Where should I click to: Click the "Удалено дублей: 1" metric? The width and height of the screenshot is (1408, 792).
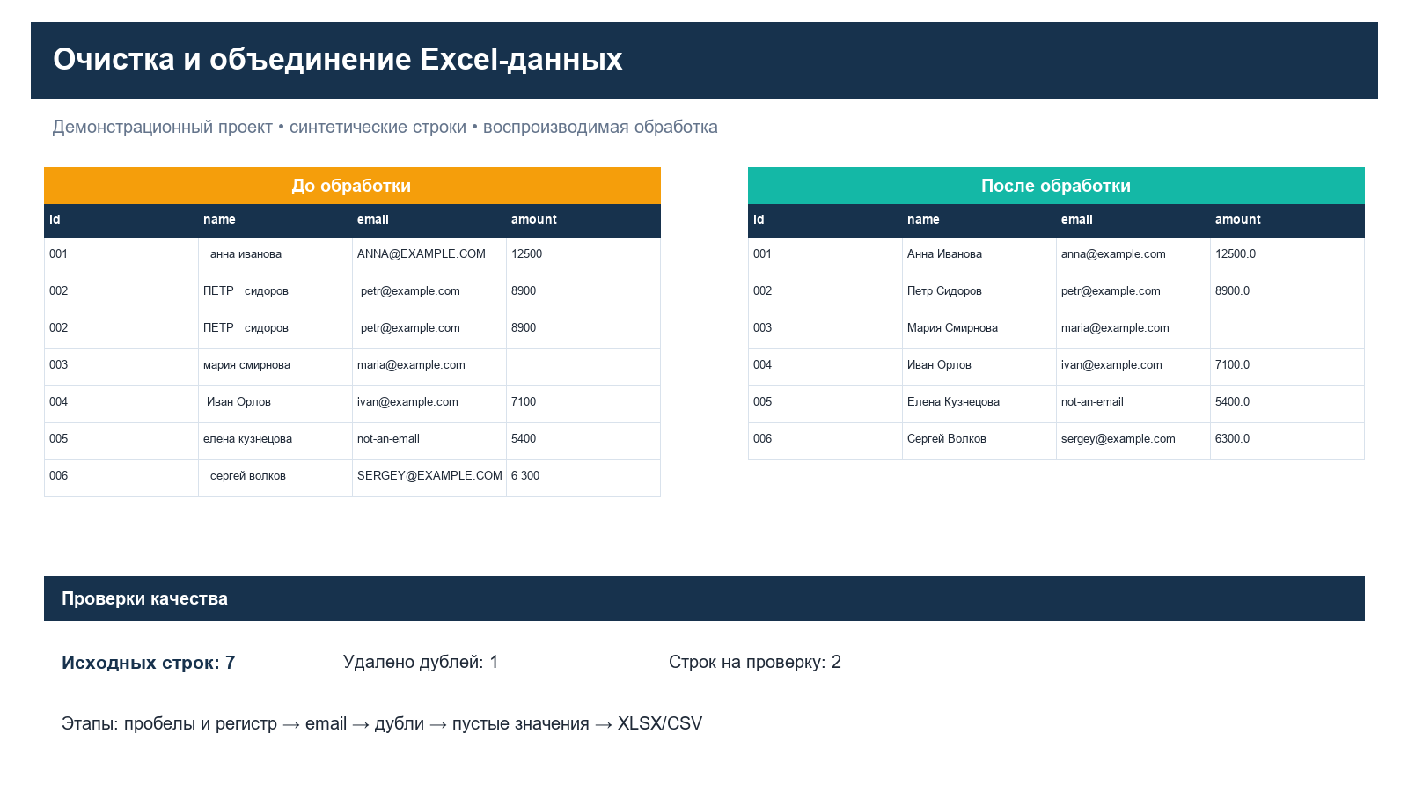(x=421, y=662)
